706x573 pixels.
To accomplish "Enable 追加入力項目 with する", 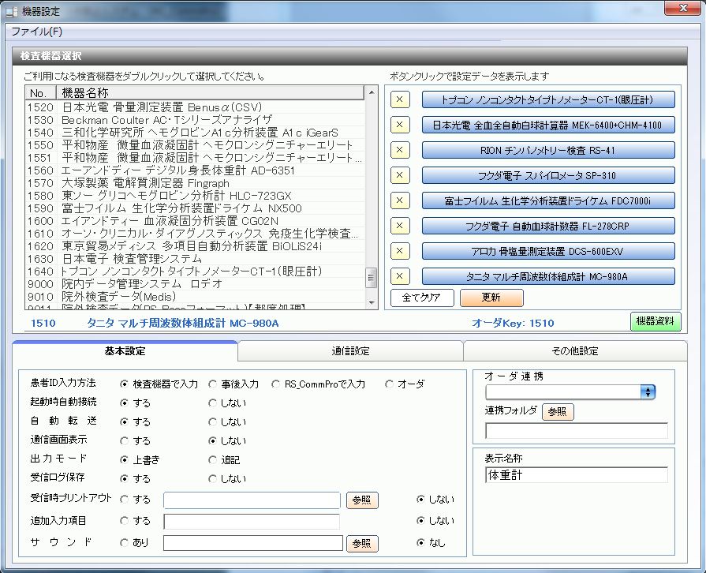I will pyautogui.click(x=125, y=521).
